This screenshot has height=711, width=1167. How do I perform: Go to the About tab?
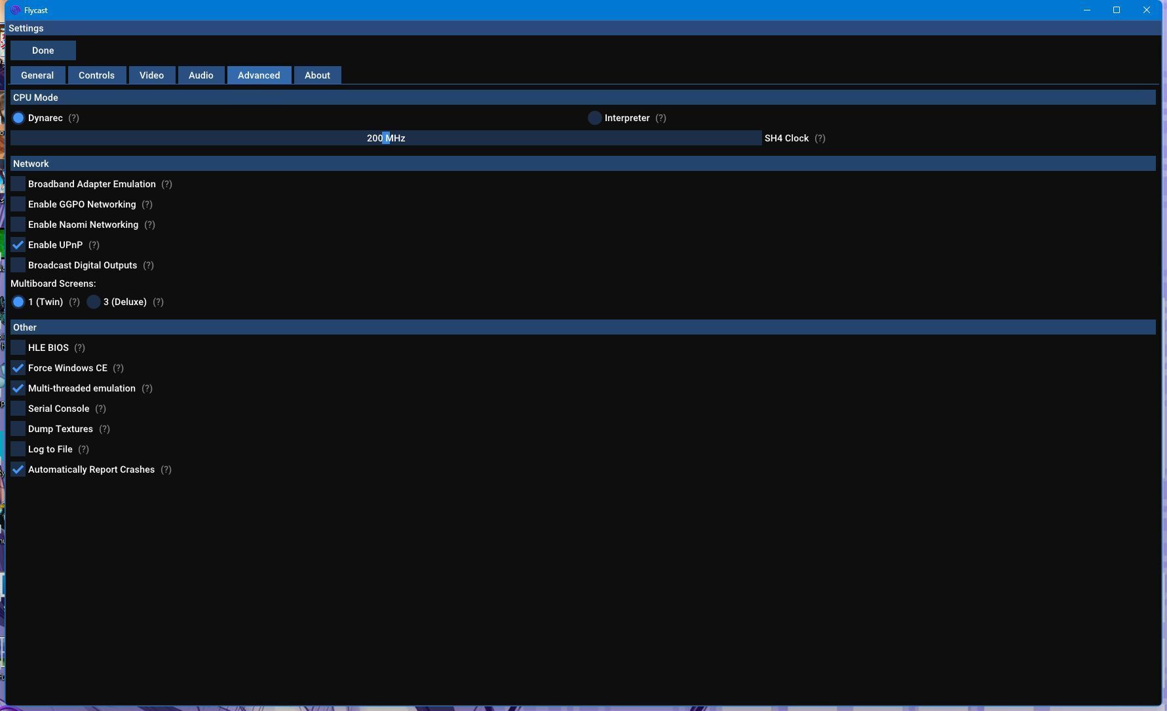pos(317,76)
